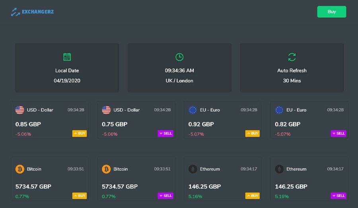
Task: Click the Auto Refresh arrows icon
Action: (x=292, y=57)
